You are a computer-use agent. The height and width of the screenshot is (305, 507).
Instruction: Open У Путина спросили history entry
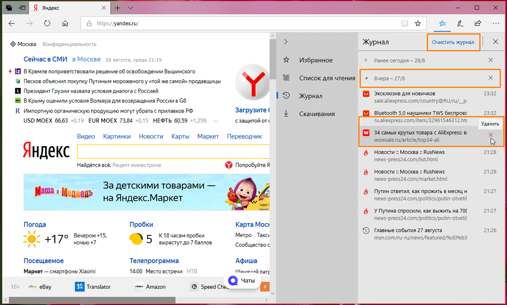coord(431,214)
